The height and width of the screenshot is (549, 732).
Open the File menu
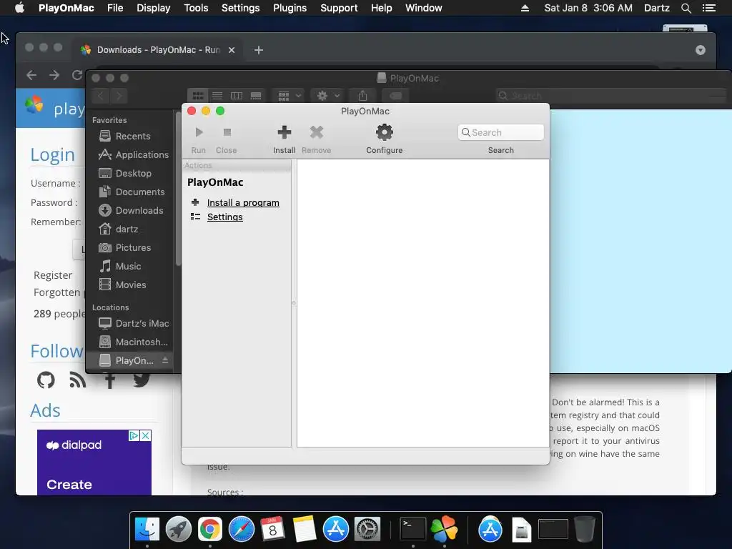[x=115, y=8]
